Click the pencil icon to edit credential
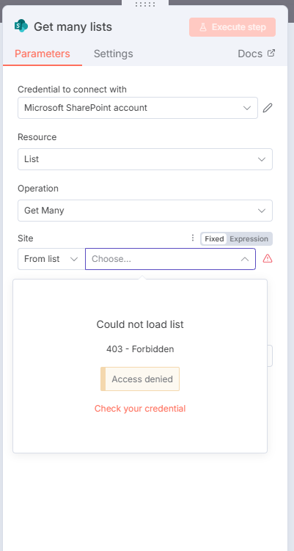Viewport: 294px width, 551px height. (x=268, y=108)
